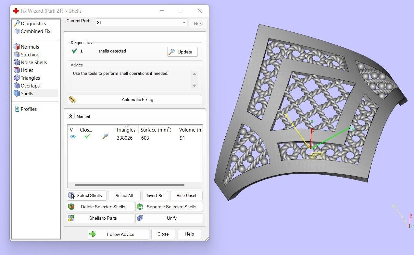
Task: Delete Selected Shells
Action: click(x=100, y=207)
